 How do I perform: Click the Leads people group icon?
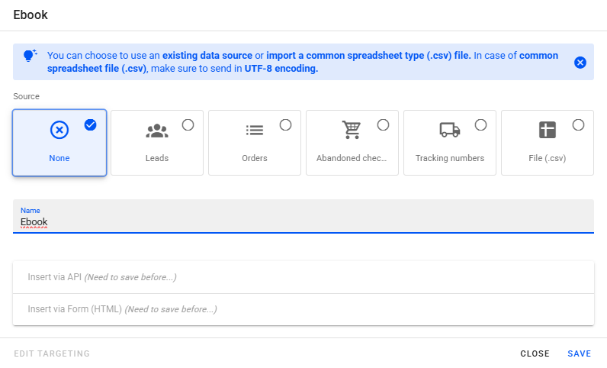click(157, 131)
